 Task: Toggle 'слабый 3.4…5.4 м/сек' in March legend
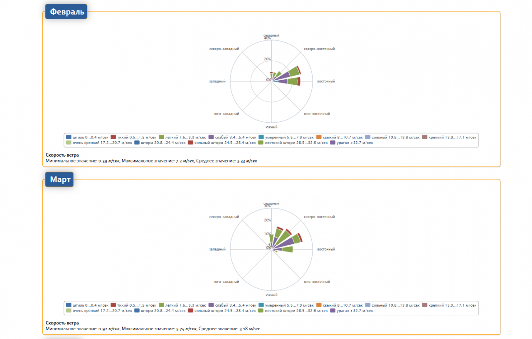[212, 305]
